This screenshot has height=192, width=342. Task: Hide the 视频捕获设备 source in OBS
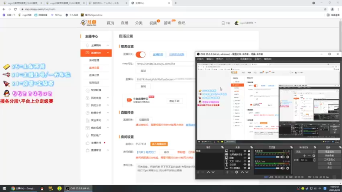coord(245,154)
